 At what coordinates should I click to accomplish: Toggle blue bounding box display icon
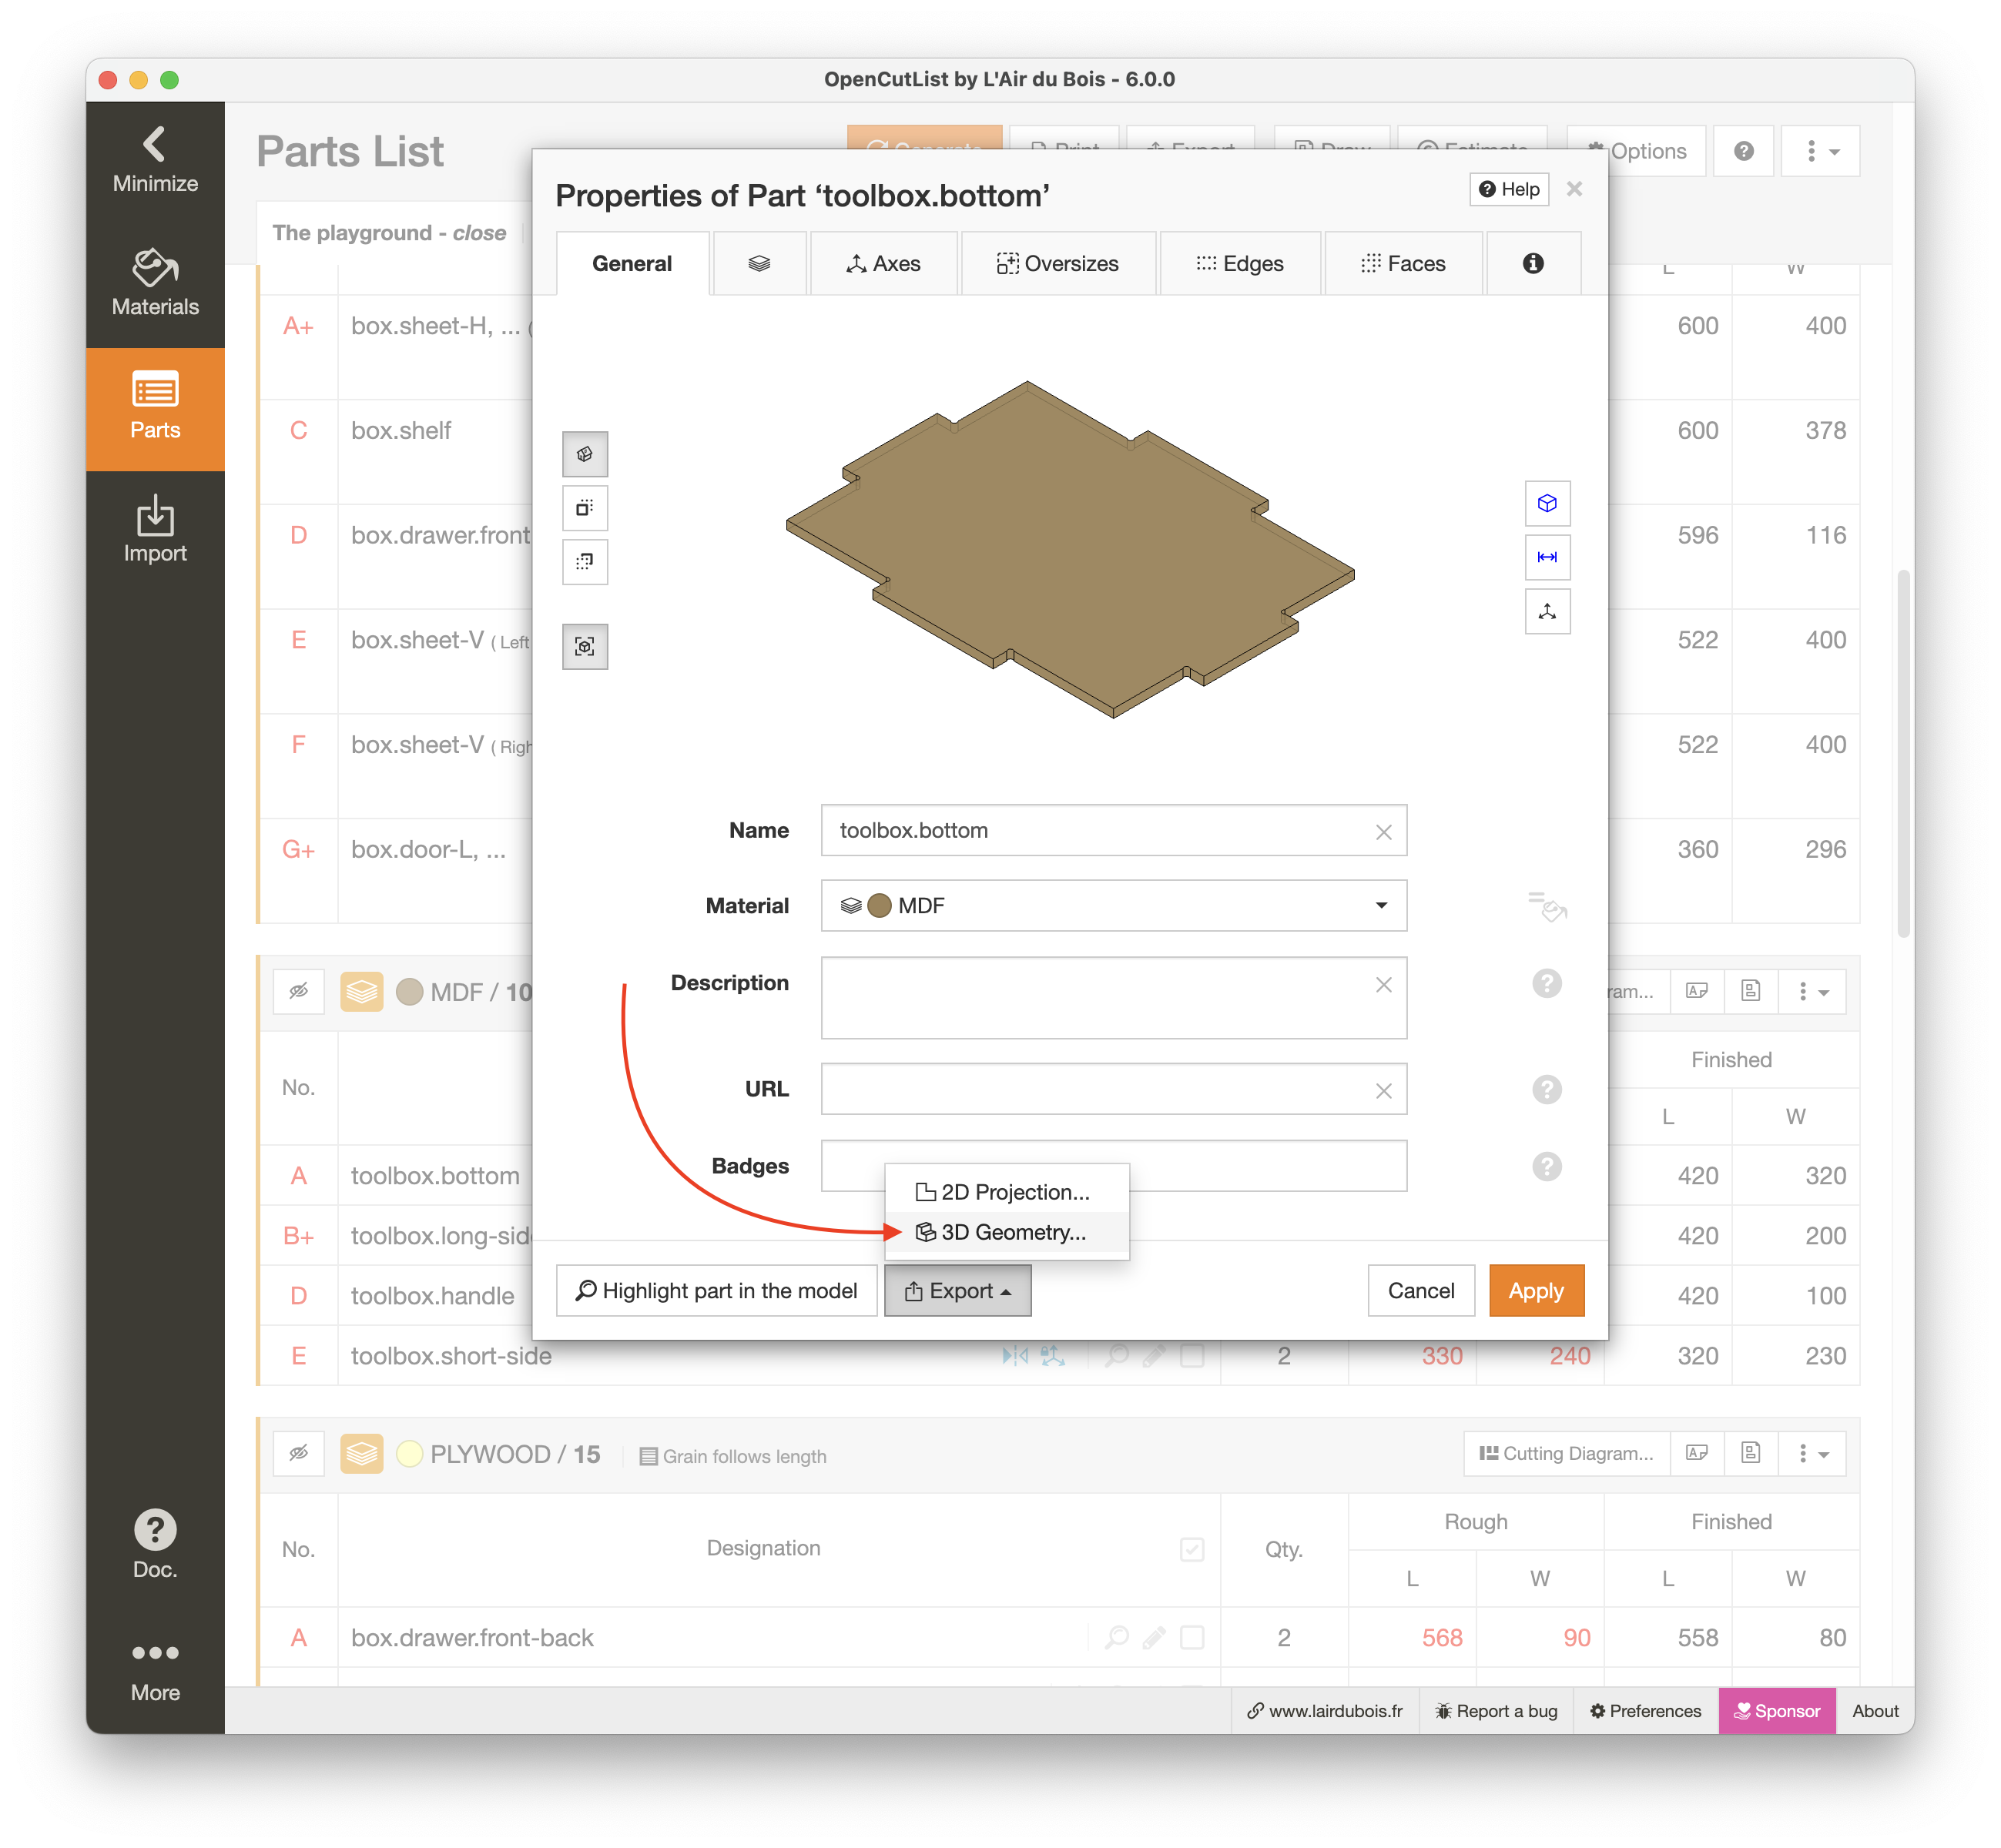[1546, 503]
